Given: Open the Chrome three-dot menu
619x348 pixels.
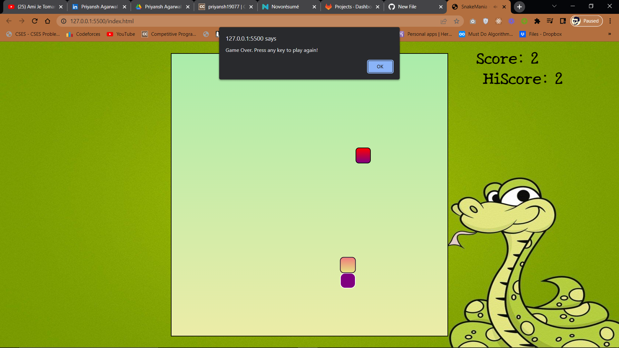Looking at the screenshot, I should tap(610, 21).
